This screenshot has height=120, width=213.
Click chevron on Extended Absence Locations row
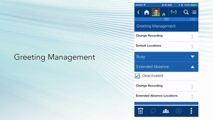click(192, 97)
